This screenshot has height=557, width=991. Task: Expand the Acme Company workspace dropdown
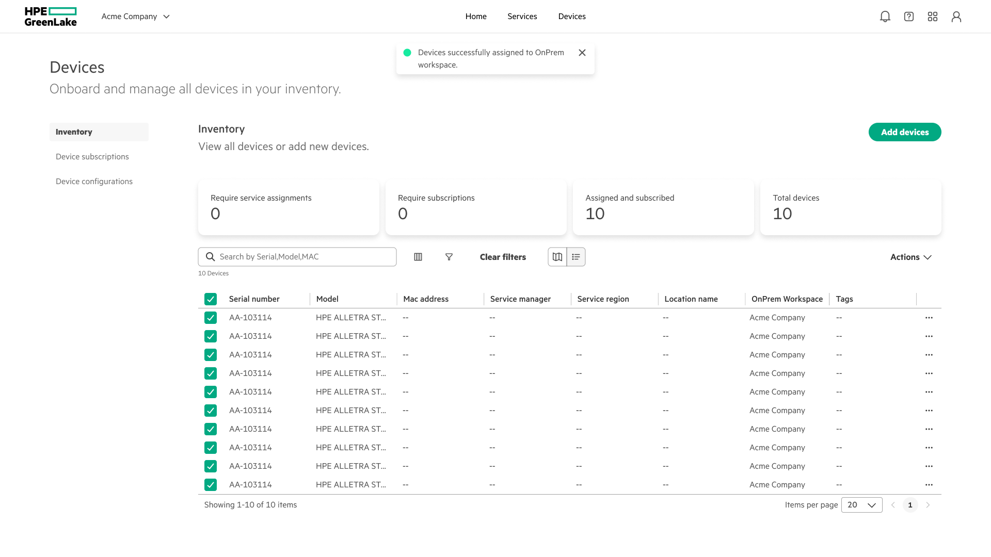136,17
